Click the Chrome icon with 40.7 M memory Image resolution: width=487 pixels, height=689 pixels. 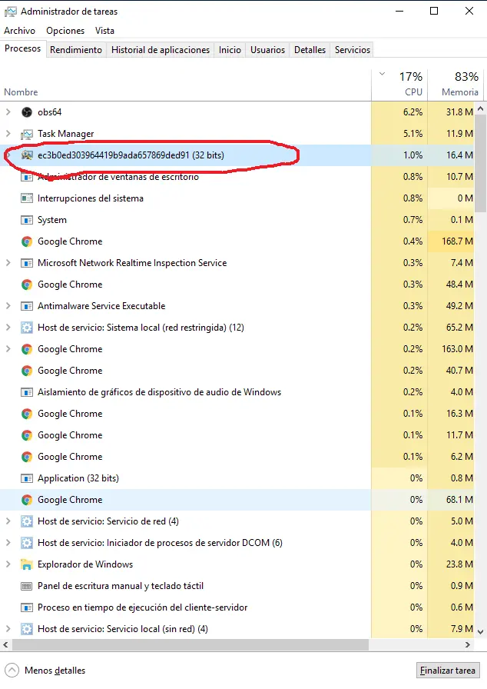[27, 371]
